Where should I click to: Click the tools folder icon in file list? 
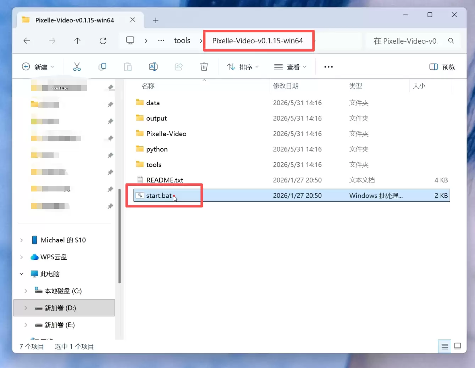pyautogui.click(x=140, y=164)
